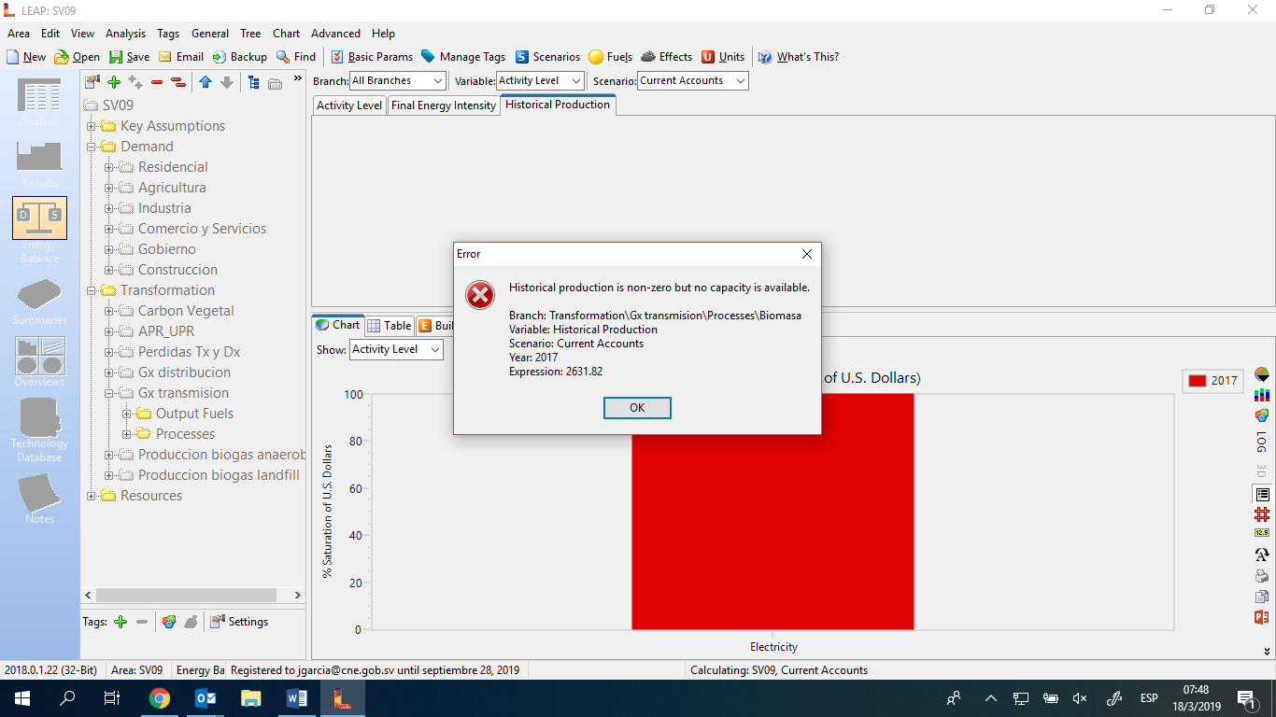Click the print chart icon

1262,576
